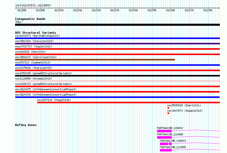Viewport: 227px width, 153px height.
Task: Click the red bar under nsv1075628
Action: (117, 70)
